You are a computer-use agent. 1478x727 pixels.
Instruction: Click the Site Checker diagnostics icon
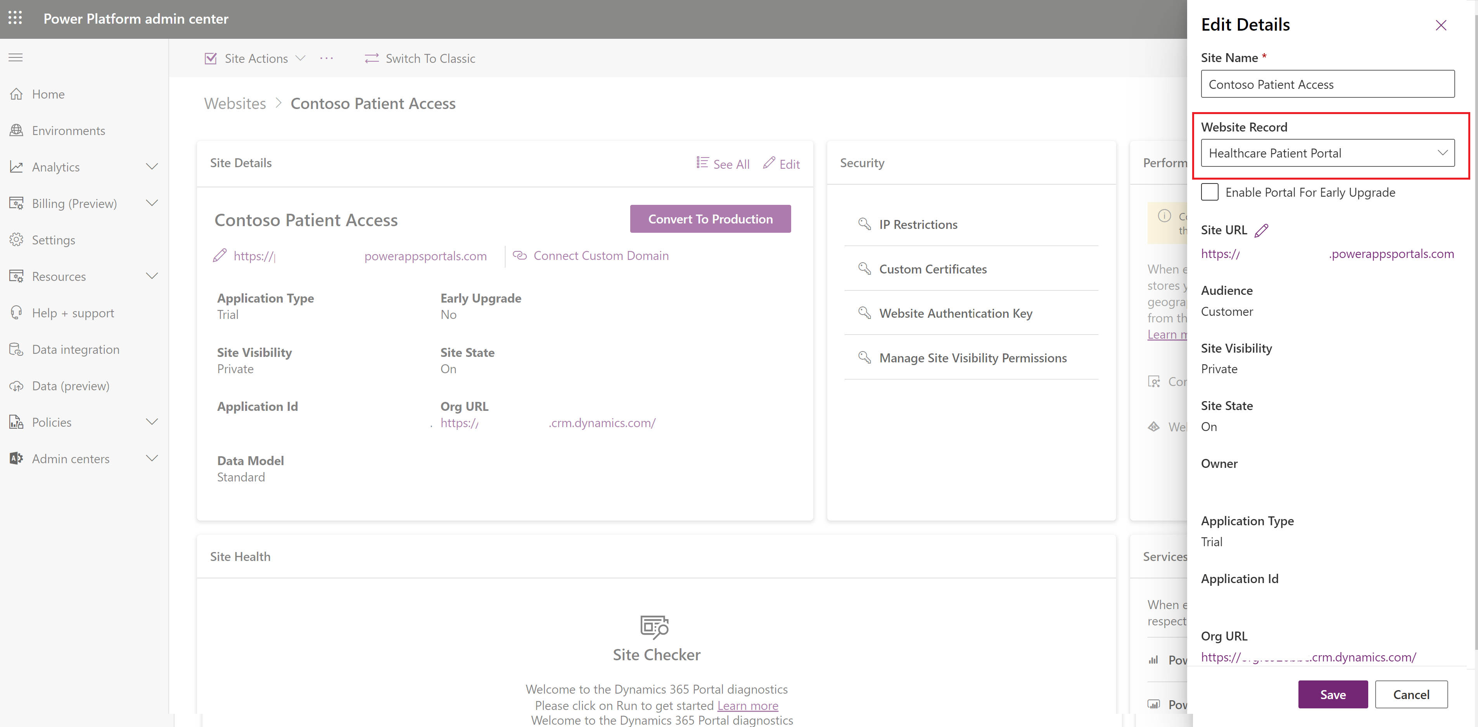point(655,627)
